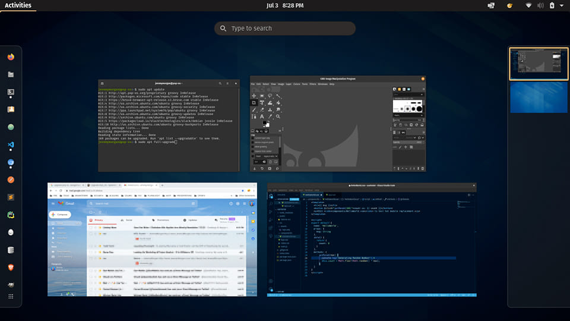Screen dimensions: 570x321
Task: Launch Brave browser from the dock
Action: [x=11, y=267]
